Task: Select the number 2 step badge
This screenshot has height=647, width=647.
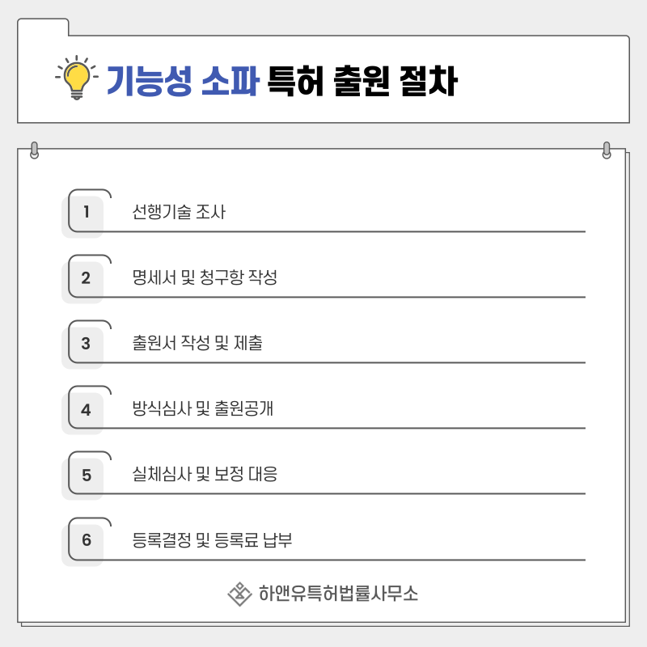Action: pos(86,278)
